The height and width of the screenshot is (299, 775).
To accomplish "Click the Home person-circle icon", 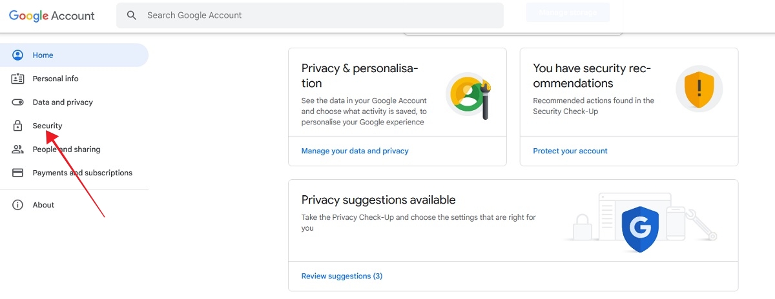I will [18, 55].
